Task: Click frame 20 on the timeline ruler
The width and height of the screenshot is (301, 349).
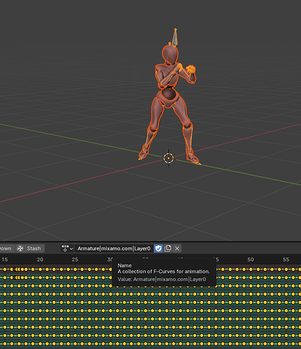Action: pyautogui.click(x=40, y=260)
